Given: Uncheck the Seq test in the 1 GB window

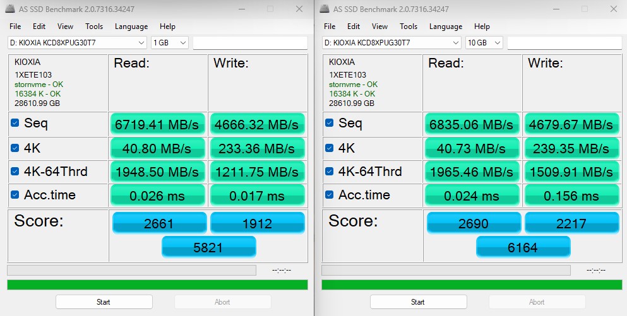Looking at the screenshot, I should 15,124.
